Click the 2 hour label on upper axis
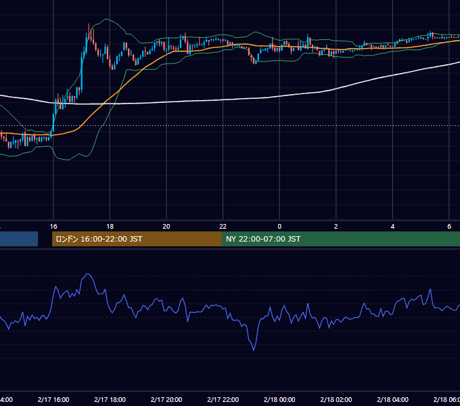 click(336, 227)
